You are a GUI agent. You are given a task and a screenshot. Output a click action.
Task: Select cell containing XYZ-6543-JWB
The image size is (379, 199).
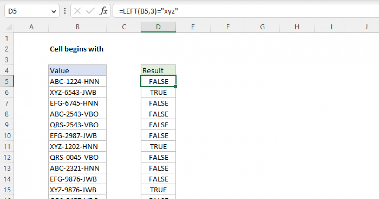click(77, 92)
